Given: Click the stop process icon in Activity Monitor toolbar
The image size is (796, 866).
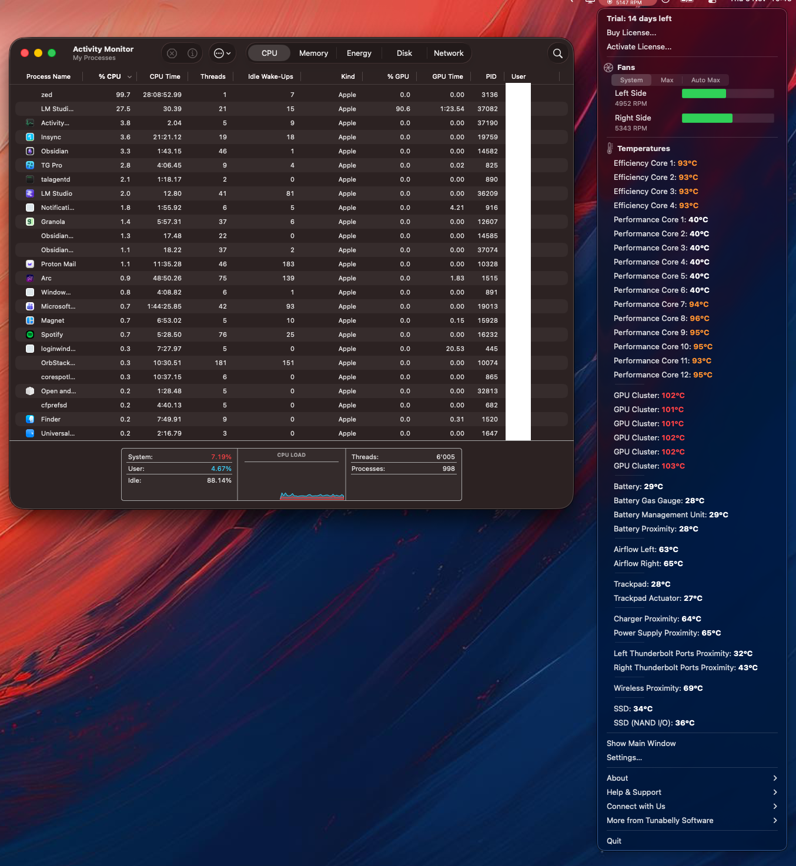Looking at the screenshot, I should 172,54.
